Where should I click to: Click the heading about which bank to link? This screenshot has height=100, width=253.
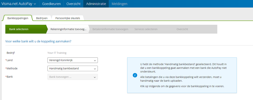[x=38, y=41]
